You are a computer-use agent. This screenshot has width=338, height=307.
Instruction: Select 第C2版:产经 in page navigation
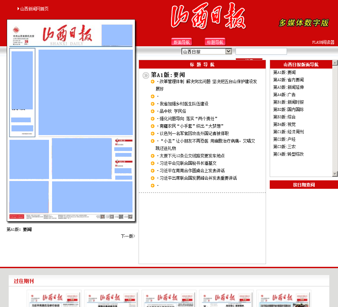(x=284, y=139)
